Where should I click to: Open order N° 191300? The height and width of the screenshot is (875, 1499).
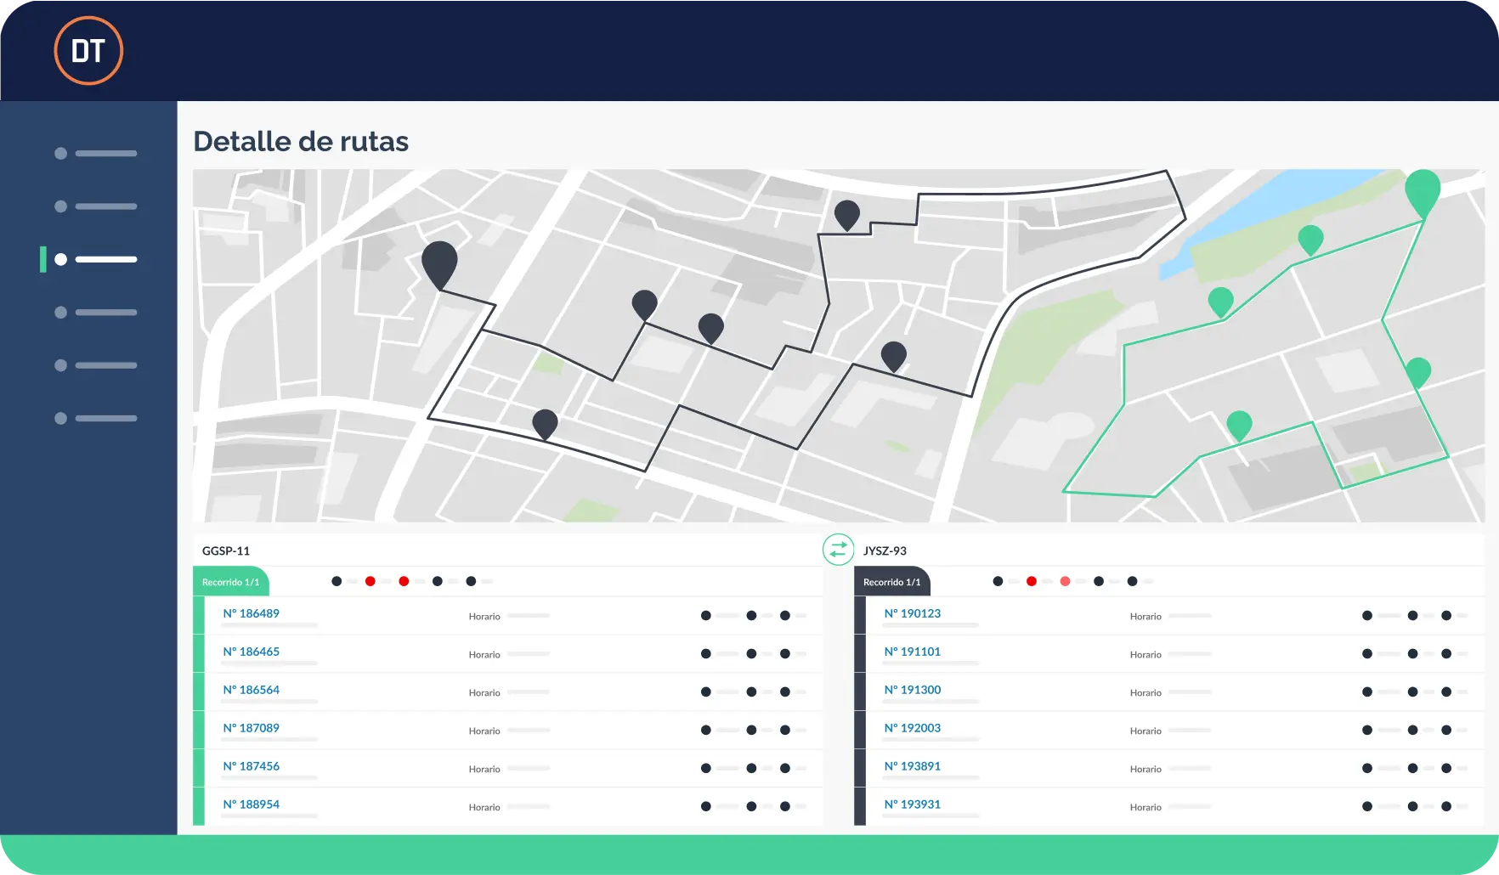pyautogui.click(x=913, y=690)
